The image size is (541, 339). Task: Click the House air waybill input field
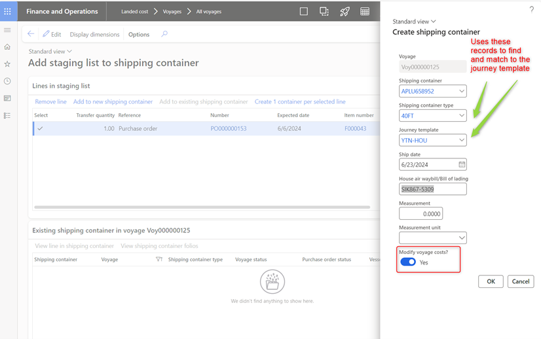(432, 189)
